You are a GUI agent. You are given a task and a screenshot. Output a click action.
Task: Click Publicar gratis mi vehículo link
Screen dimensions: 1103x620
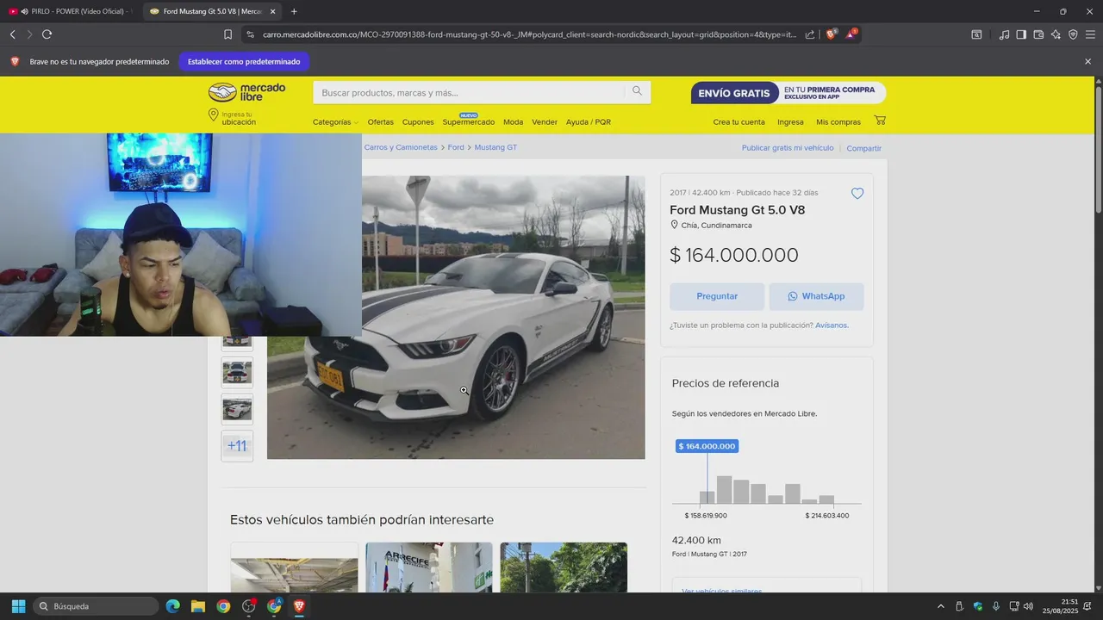(x=788, y=148)
